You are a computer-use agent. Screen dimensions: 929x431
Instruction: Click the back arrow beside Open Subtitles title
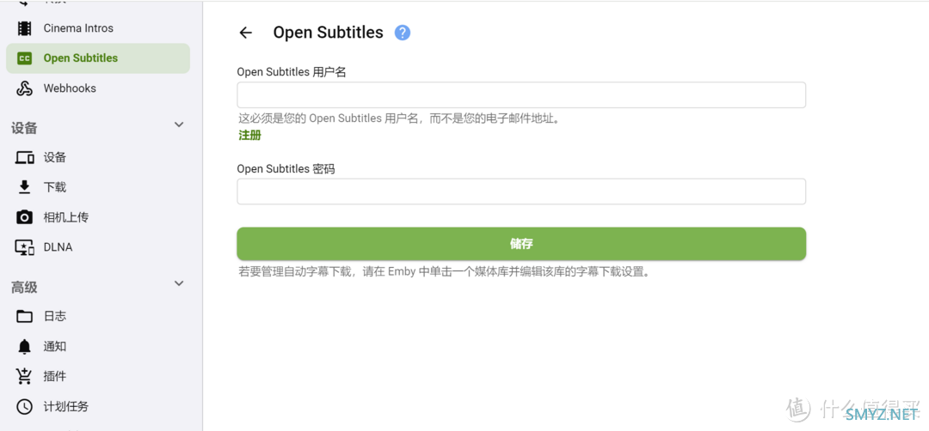[245, 33]
